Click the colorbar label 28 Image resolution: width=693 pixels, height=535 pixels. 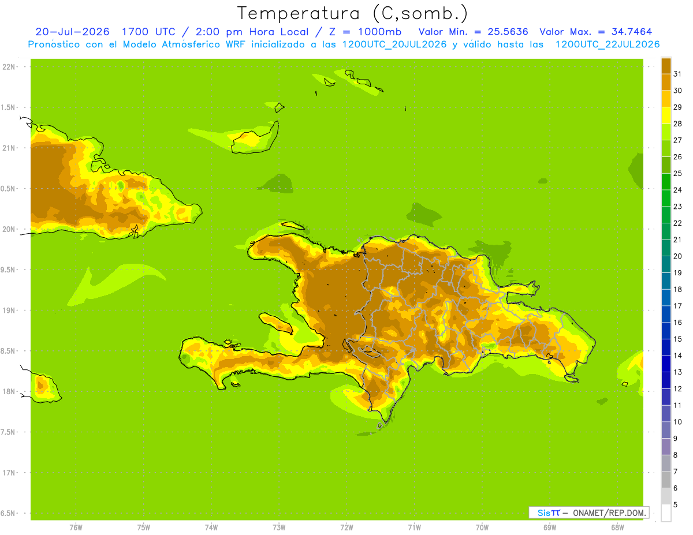click(x=677, y=124)
